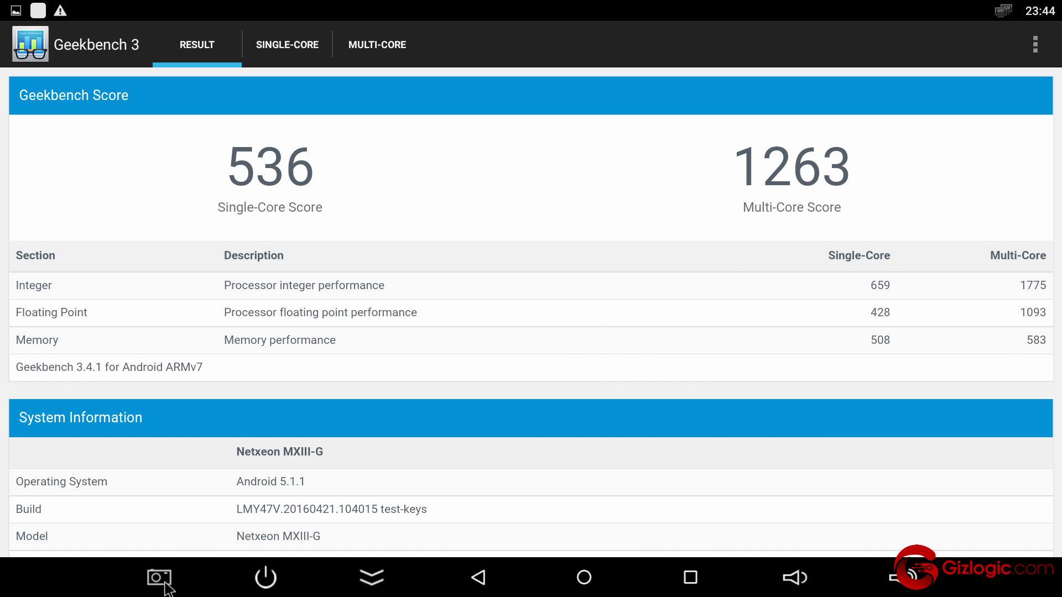This screenshot has width=1062, height=597.
Task: Switch to the RESULT tab
Action: [197, 45]
